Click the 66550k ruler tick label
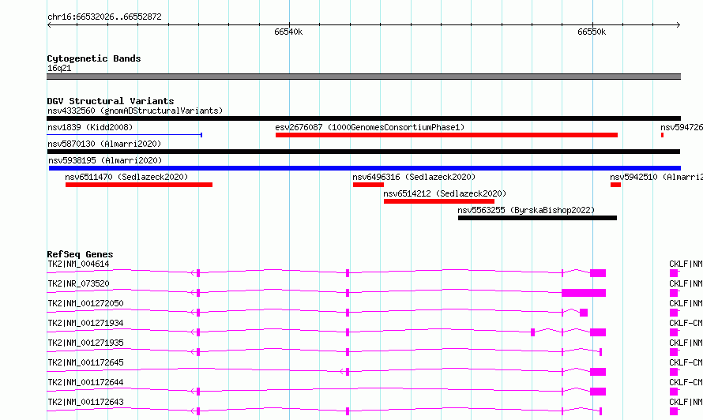This screenshot has height=420, width=703. [x=592, y=32]
